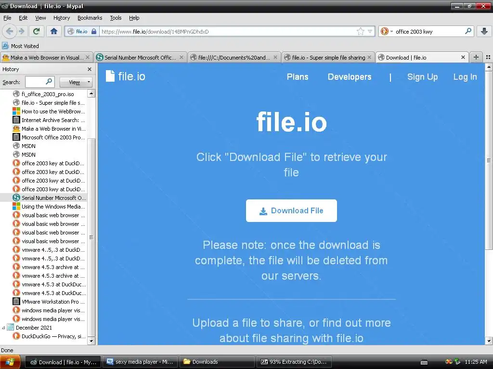Screen dimensions: 493x369
Task: Click history list scroll up arrow
Action: point(91,94)
